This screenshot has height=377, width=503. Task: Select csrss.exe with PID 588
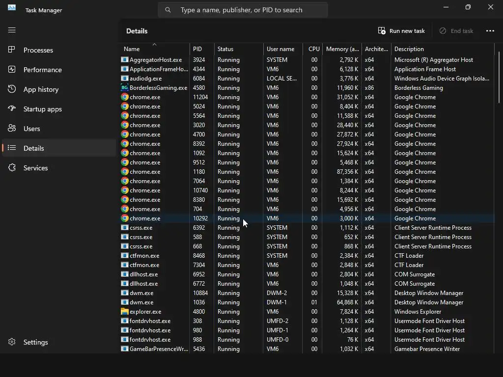click(307, 237)
